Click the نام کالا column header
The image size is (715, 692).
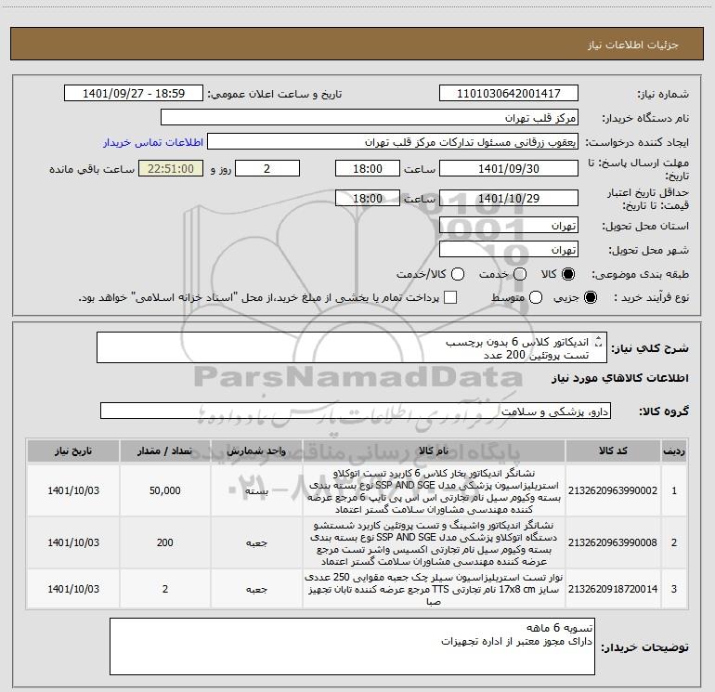tap(434, 450)
